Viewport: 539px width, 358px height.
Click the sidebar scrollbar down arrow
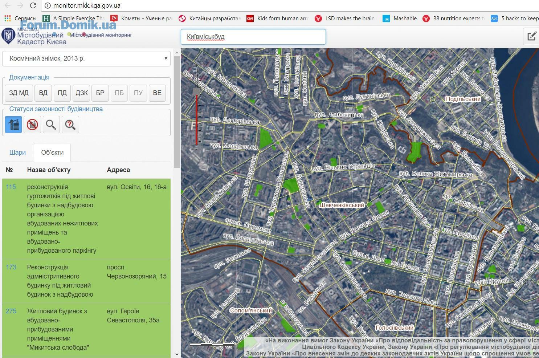[x=177, y=354]
